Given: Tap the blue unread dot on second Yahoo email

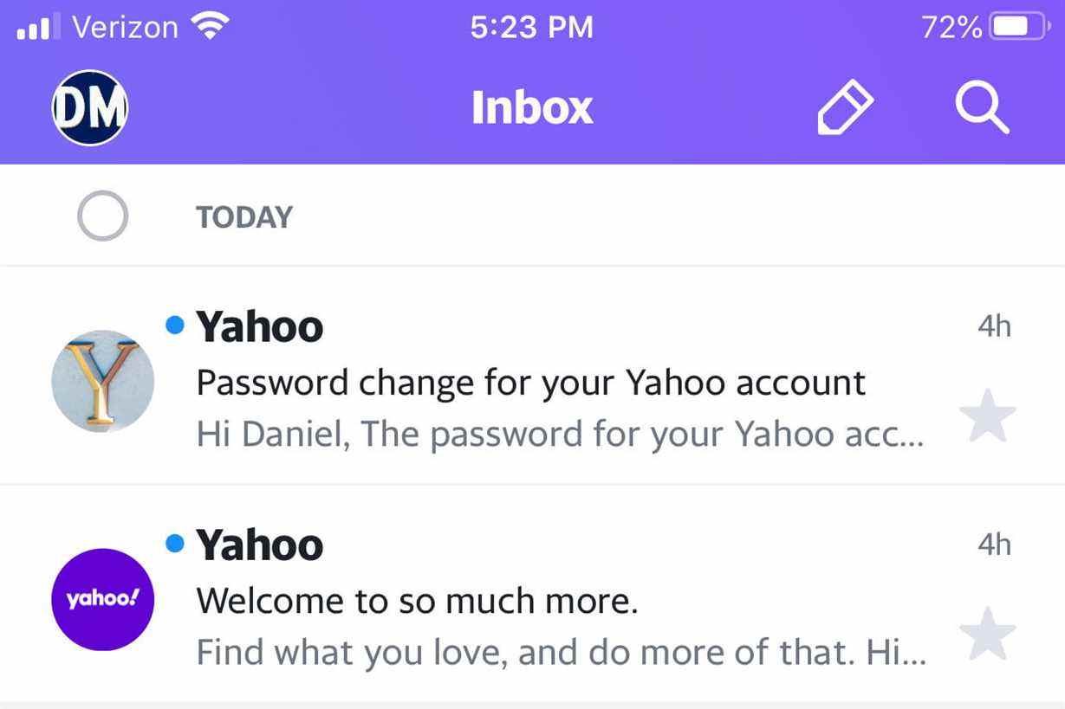Looking at the screenshot, I should [x=175, y=543].
